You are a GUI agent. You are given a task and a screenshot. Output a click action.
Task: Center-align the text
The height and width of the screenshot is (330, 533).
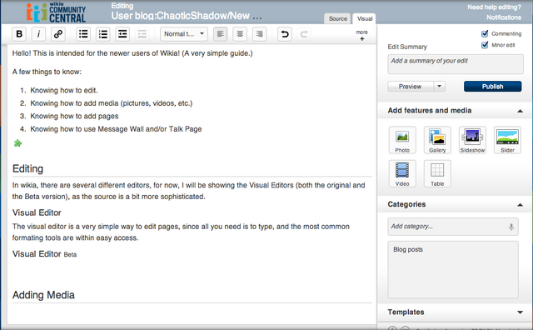point(240,34)
